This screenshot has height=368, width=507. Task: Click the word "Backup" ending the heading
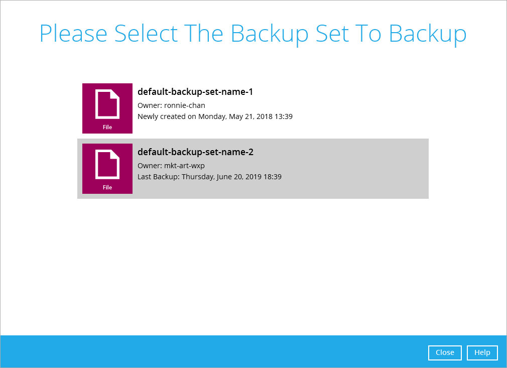(428, 34)
